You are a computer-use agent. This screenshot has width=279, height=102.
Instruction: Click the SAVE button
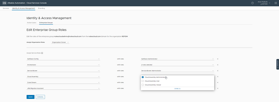30,97
